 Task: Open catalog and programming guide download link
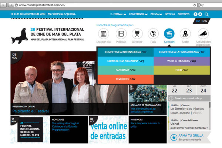[x=66, y=126]
